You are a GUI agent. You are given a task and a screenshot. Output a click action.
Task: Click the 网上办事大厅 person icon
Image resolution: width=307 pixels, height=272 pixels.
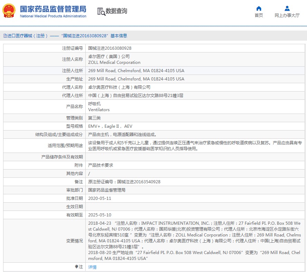coord(287,9)
